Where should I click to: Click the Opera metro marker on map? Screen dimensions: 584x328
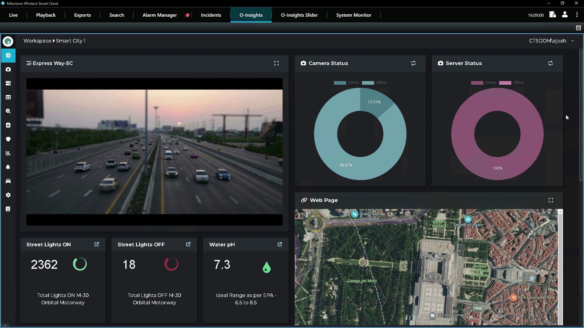pyautogui.click(x=532, y=278)
